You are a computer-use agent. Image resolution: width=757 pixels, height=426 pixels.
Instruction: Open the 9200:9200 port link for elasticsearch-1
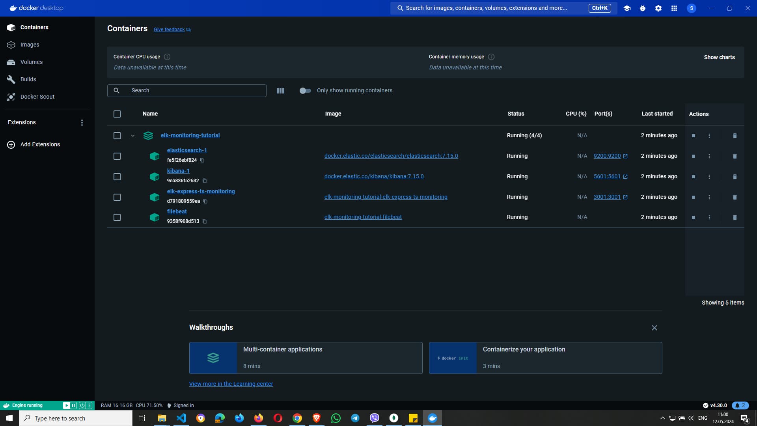(x=608, y=156)
